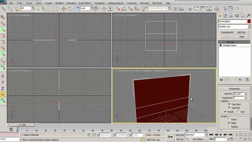
Task: Toggle Pin Stack in modifier panel
Action: tap(221, 80)
